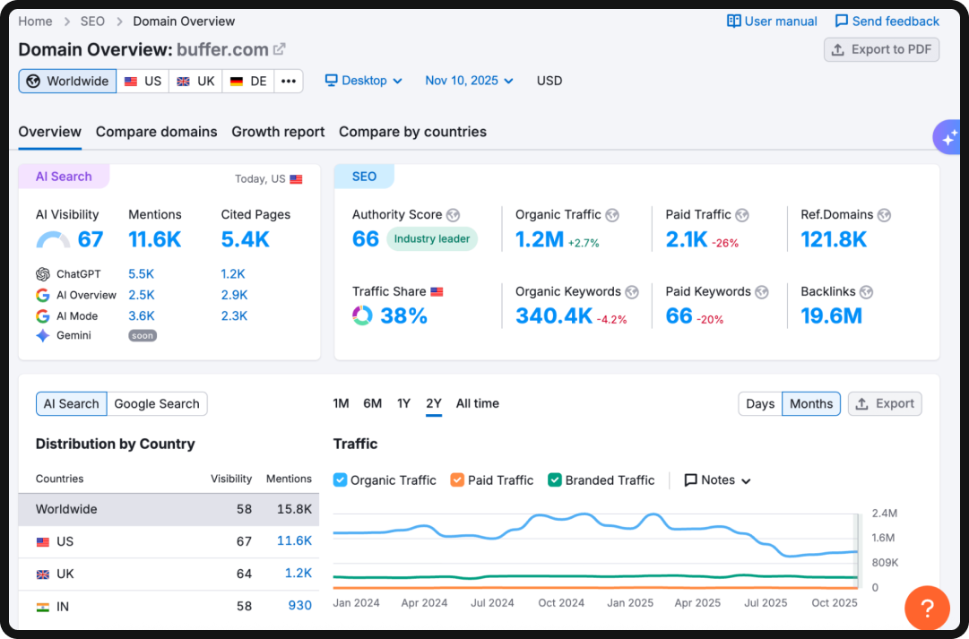Expand the Notes dropdown above the chart

click(x=715, y=479)
